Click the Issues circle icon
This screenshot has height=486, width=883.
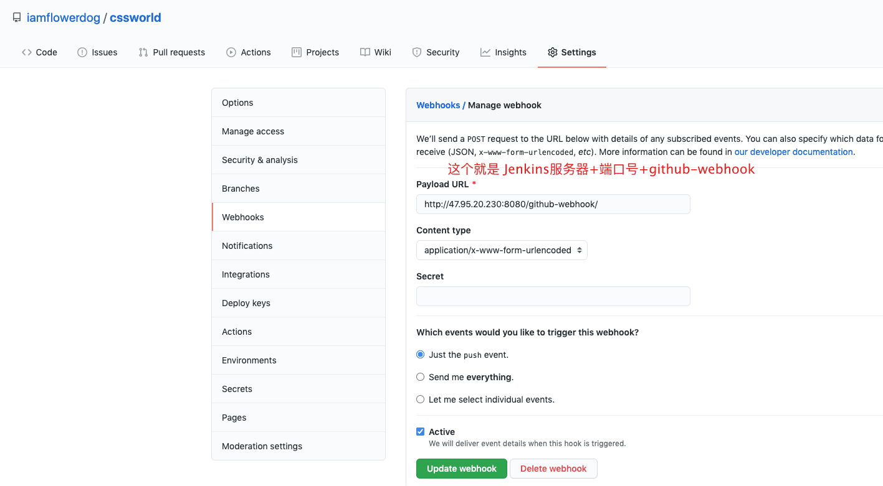[82, 52]
